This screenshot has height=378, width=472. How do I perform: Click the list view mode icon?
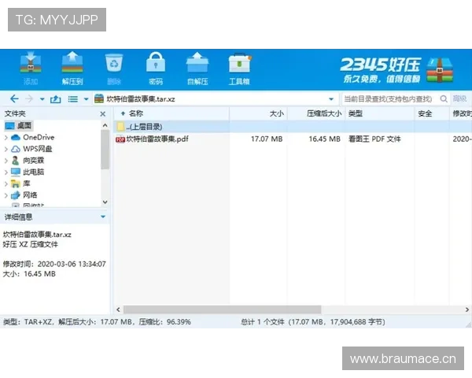[73, 99]
